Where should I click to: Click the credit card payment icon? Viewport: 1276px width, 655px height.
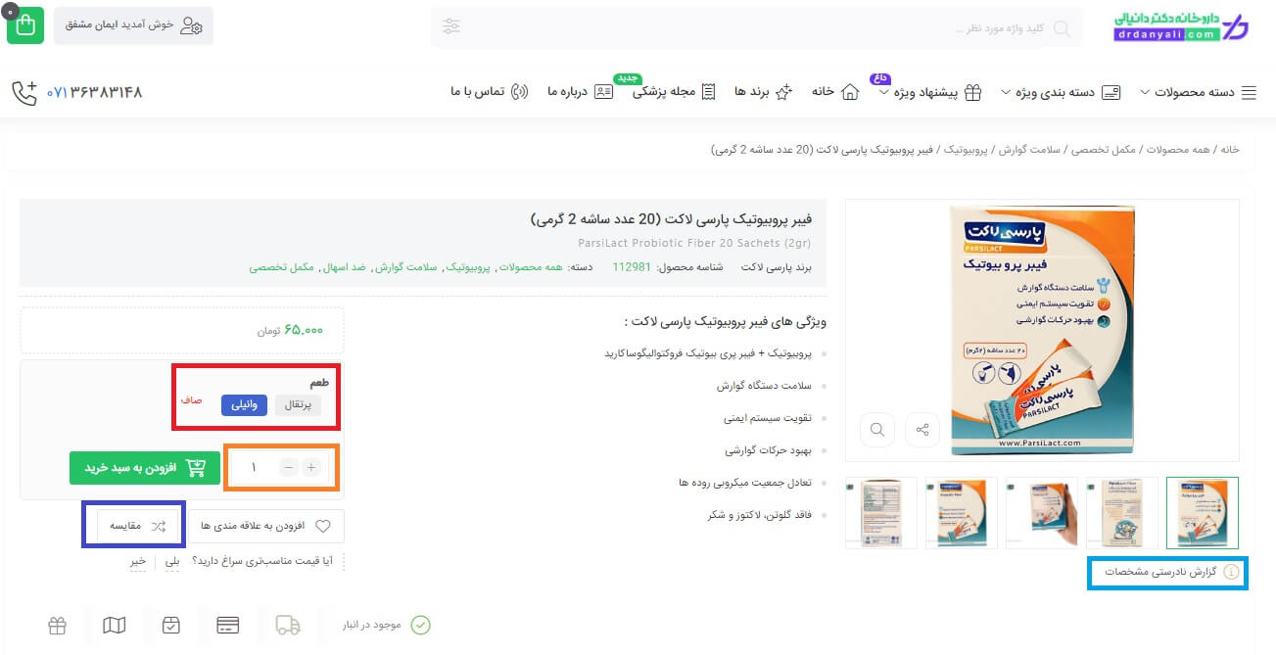pyautogui.click(x=228, y=625)
